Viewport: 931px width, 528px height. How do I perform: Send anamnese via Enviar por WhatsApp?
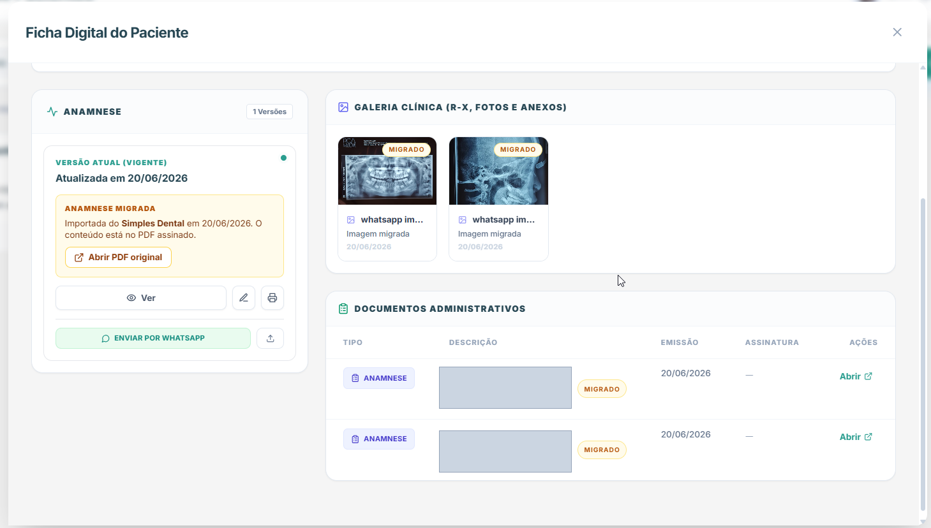coord(153,338)
